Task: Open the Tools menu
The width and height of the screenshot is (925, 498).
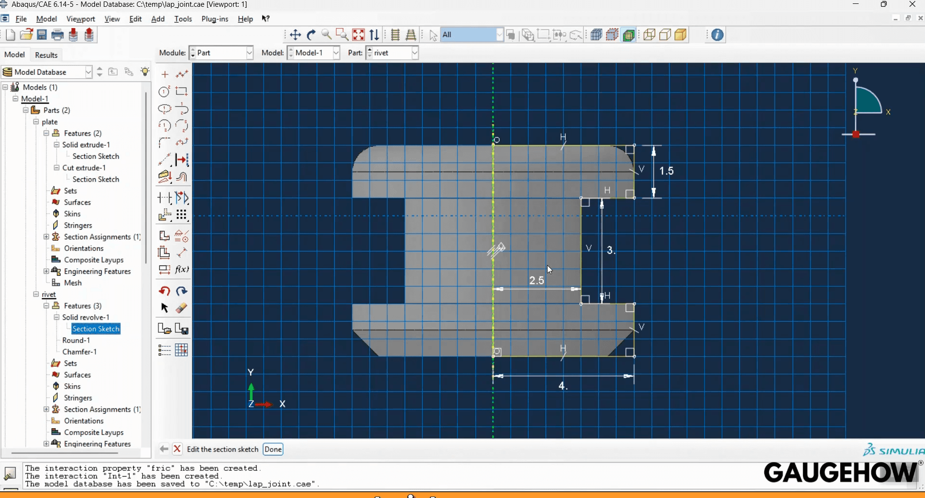Action: 183,19
